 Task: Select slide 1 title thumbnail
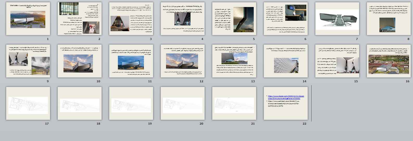(28, 19)
